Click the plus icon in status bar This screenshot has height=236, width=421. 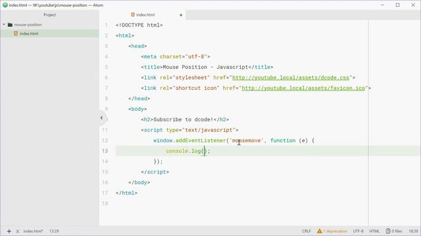(x=9, y=231)
